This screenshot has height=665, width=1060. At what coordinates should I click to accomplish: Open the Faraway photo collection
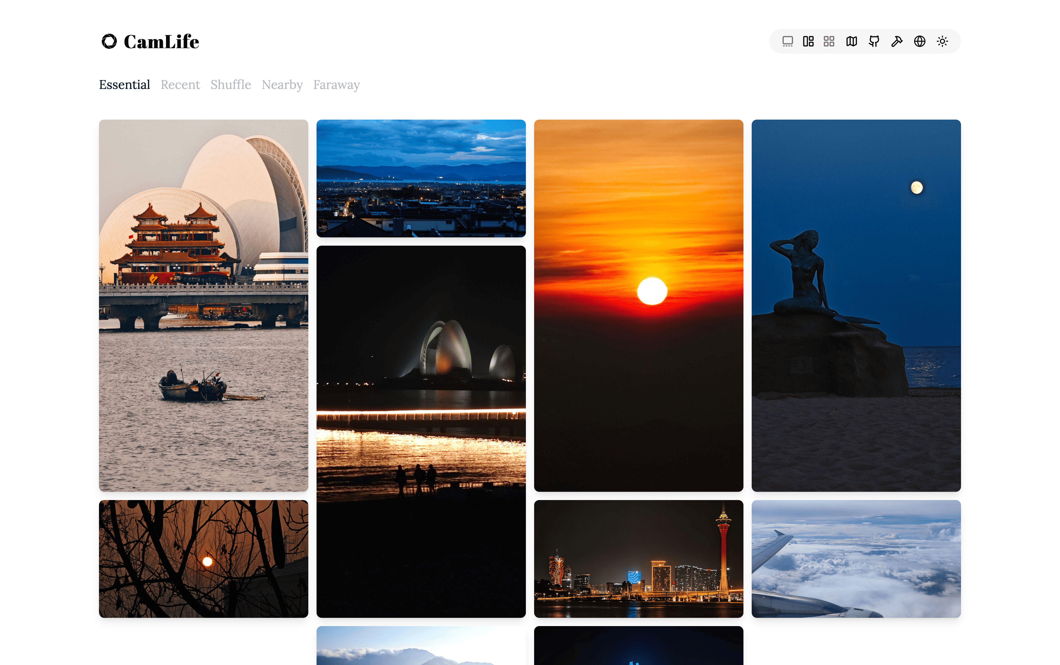[x=336, y=85]
